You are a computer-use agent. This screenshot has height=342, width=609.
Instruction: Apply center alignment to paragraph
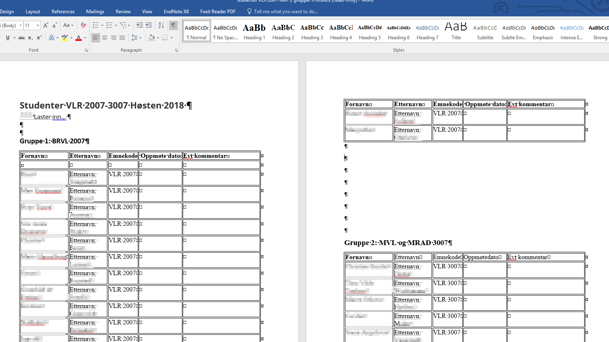pyautogui.click(x=105, y=38)
